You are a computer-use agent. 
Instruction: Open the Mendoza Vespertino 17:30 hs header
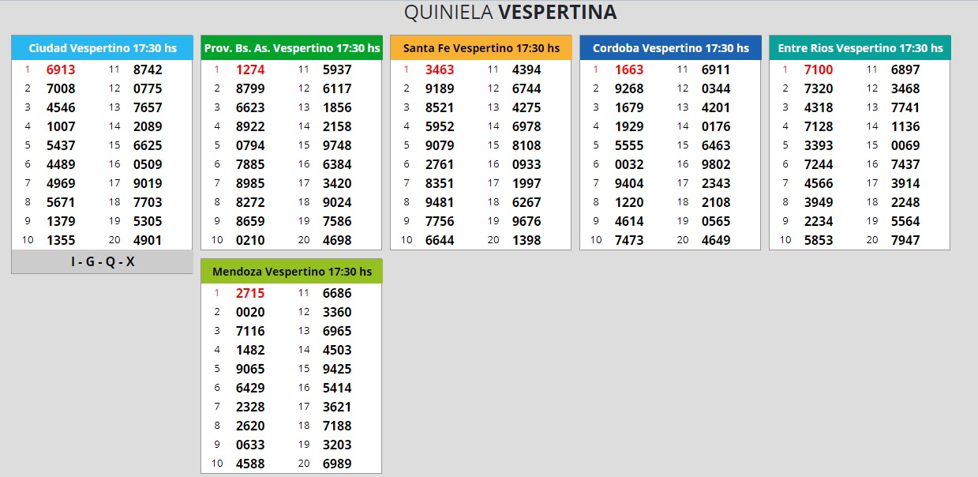coord(291,272)
